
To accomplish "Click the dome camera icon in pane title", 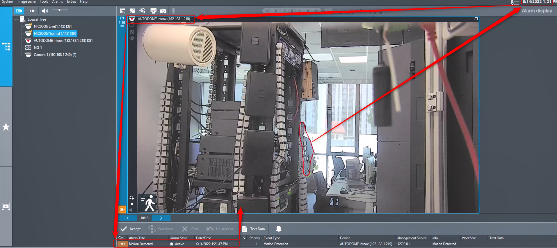I will pos(132,19).
